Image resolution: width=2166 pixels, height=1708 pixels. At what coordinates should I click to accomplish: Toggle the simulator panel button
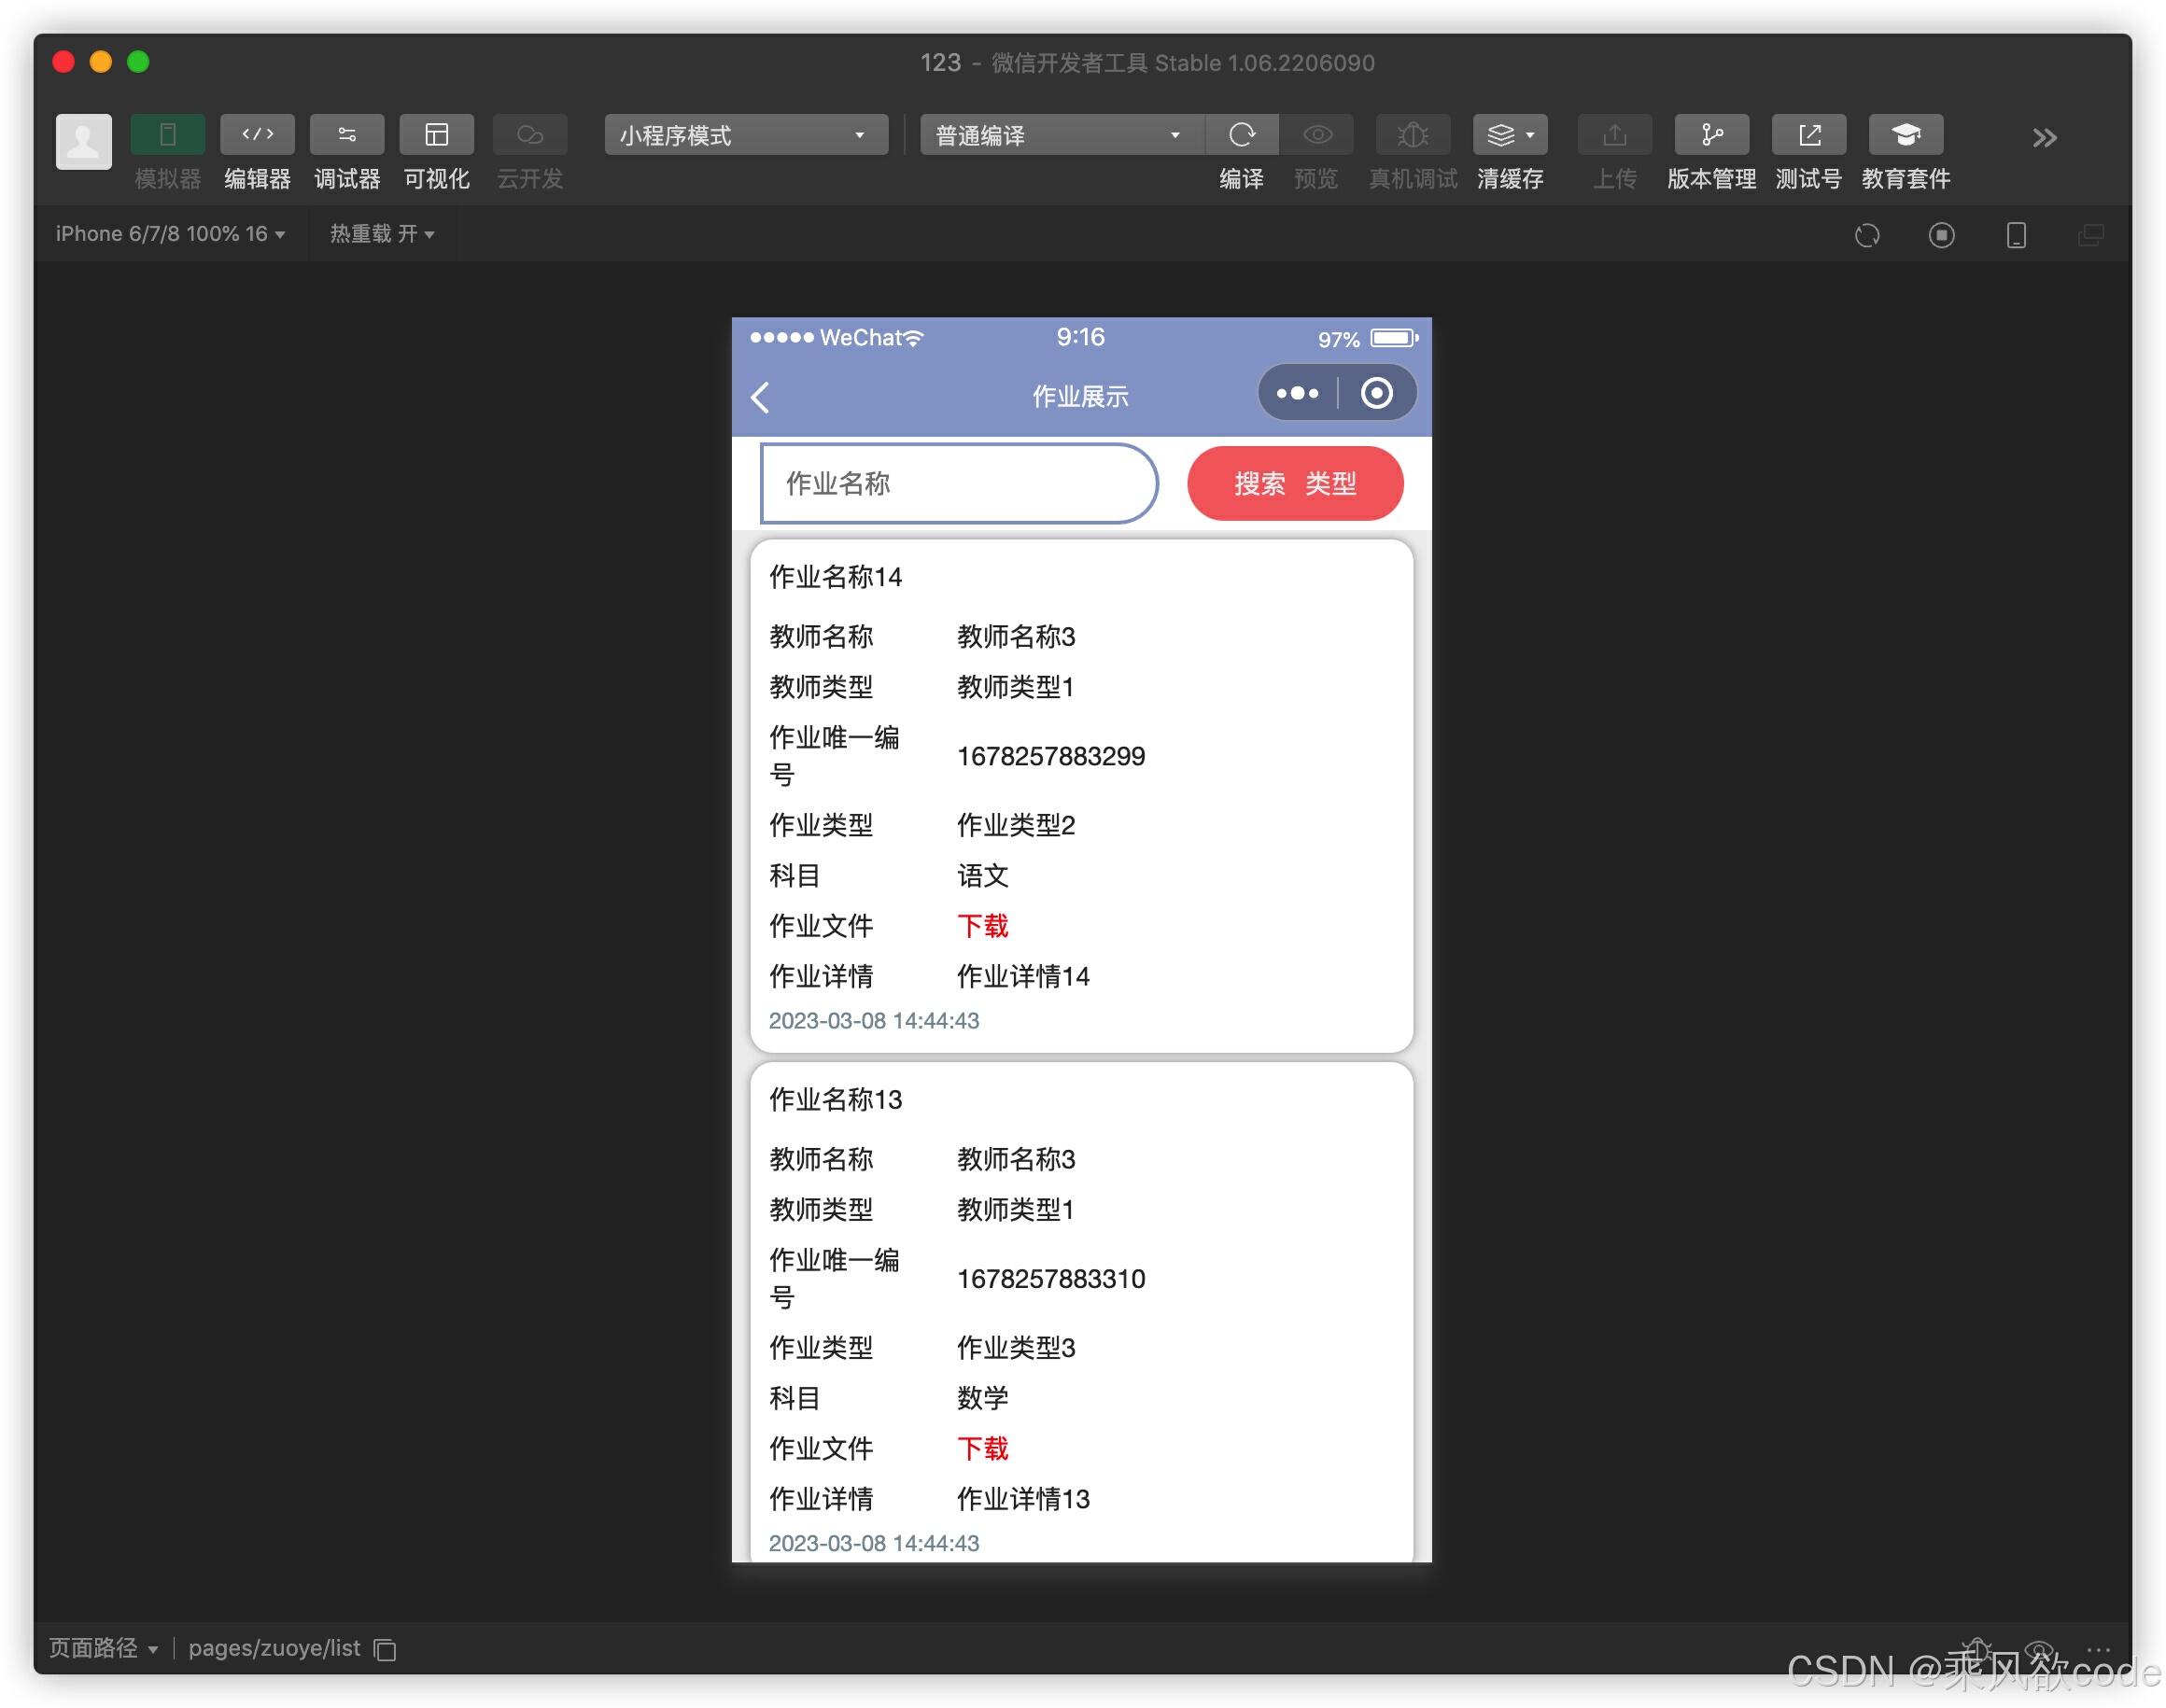tap(167, 135)
